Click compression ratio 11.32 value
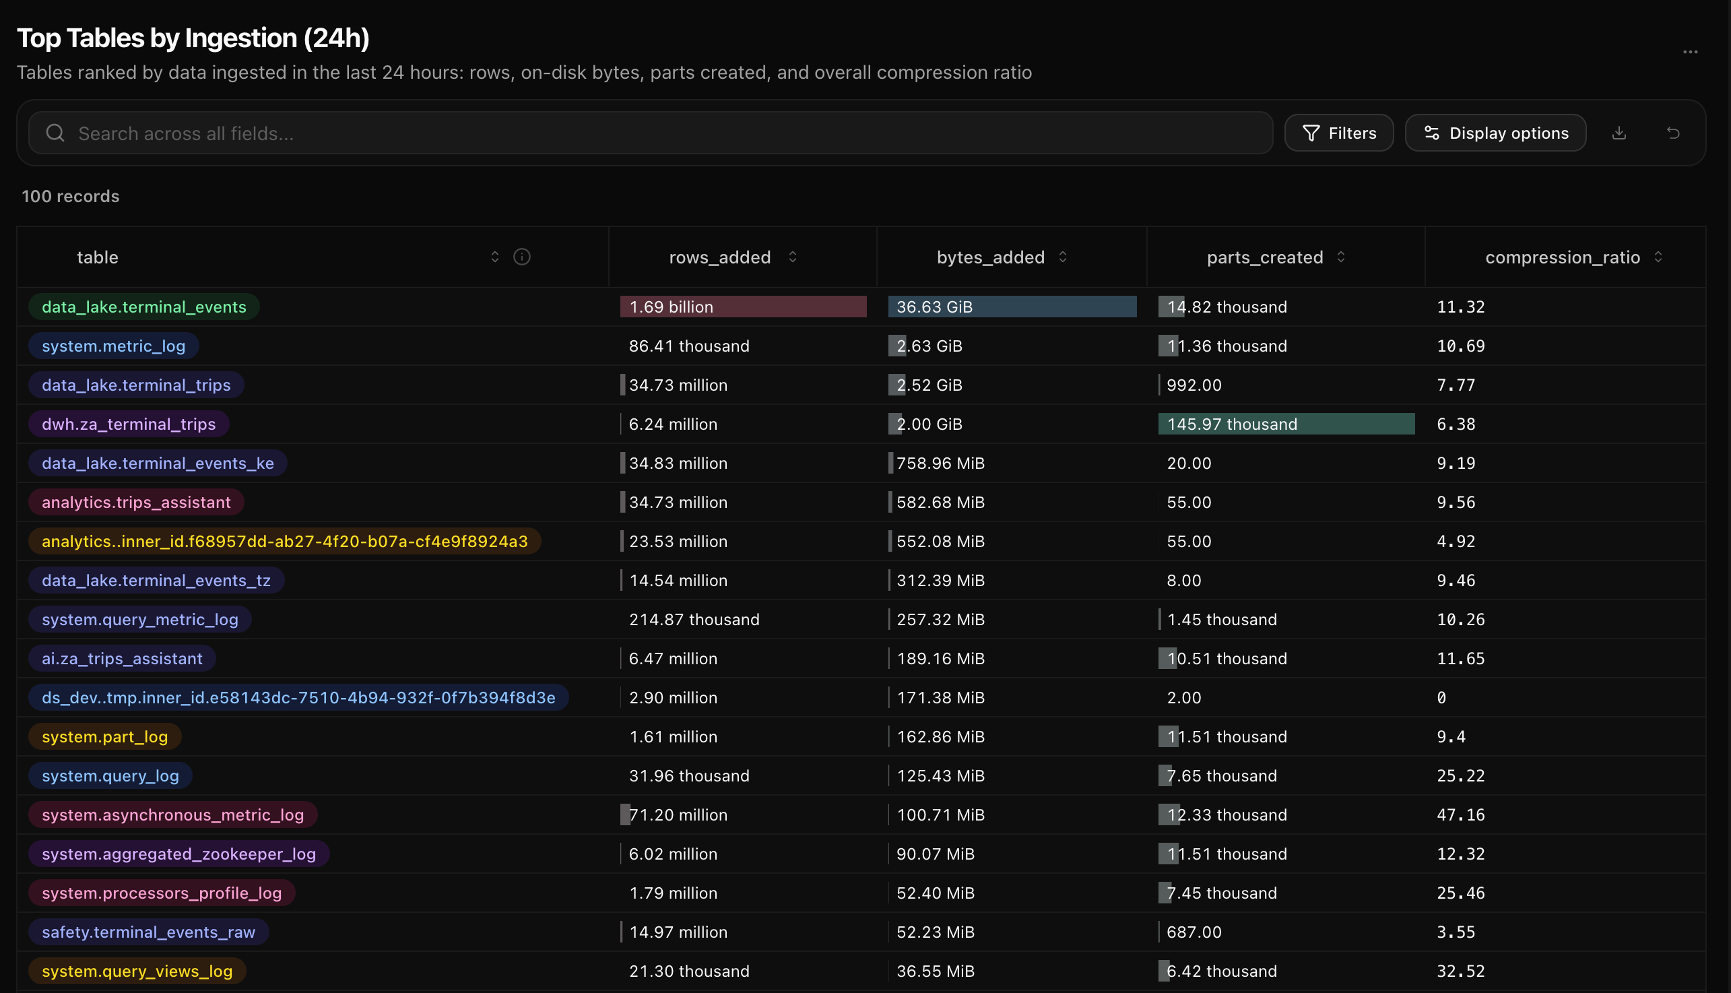 (x=1460, y=307)
